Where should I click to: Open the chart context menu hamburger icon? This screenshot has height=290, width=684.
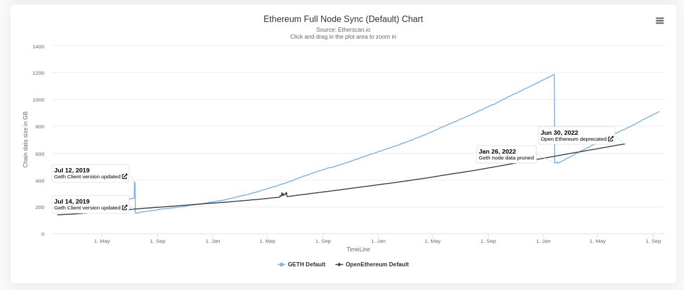click(x=659, y=20)
